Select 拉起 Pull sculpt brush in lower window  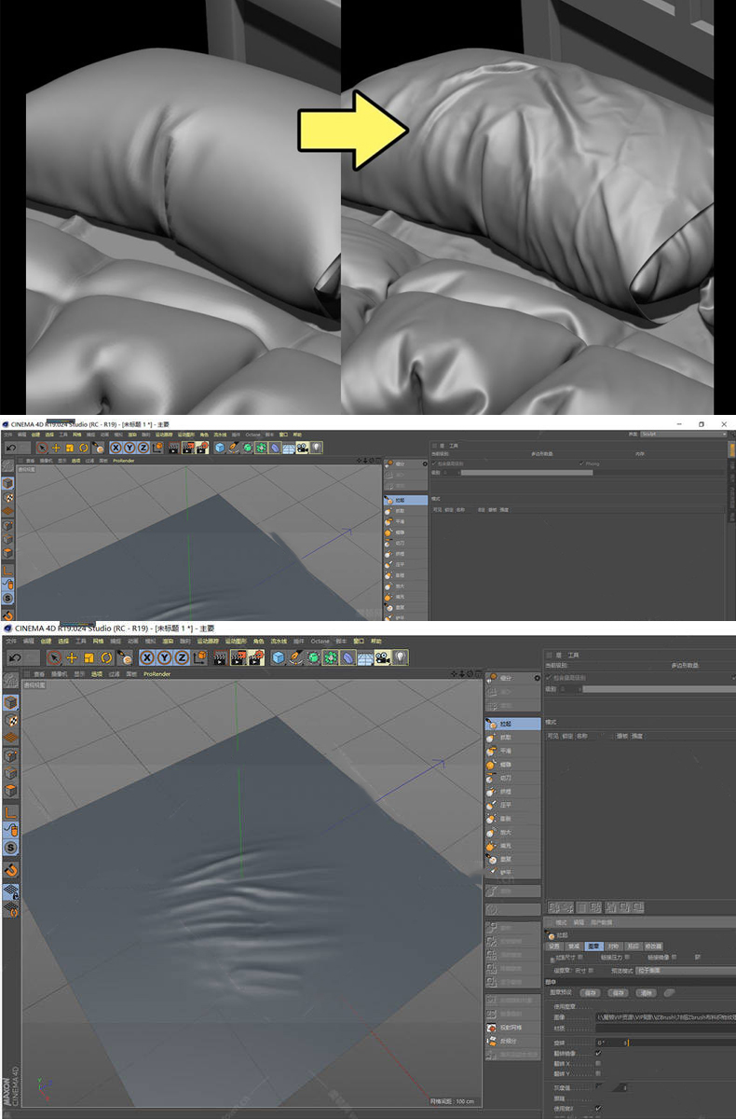coord(512,724)
